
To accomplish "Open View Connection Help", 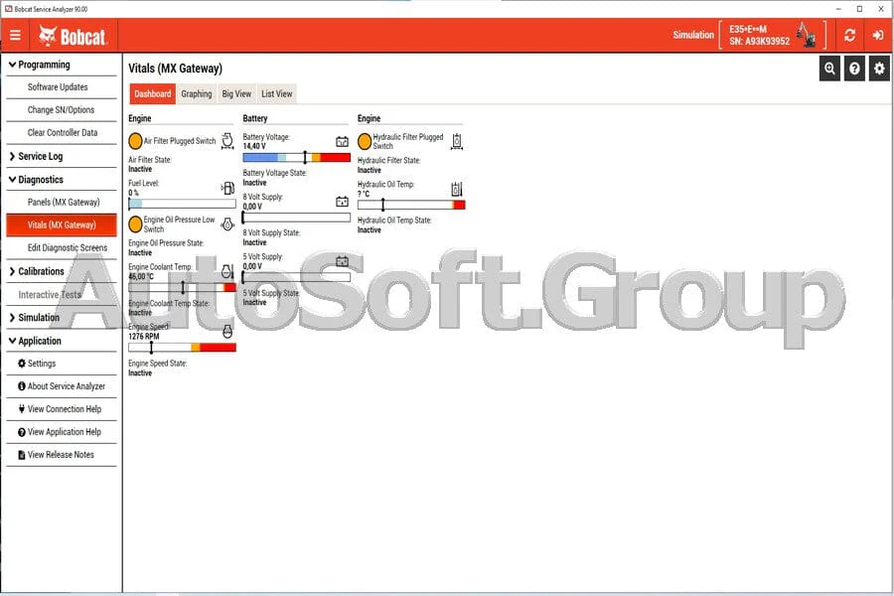I will [x=62, y=409].
